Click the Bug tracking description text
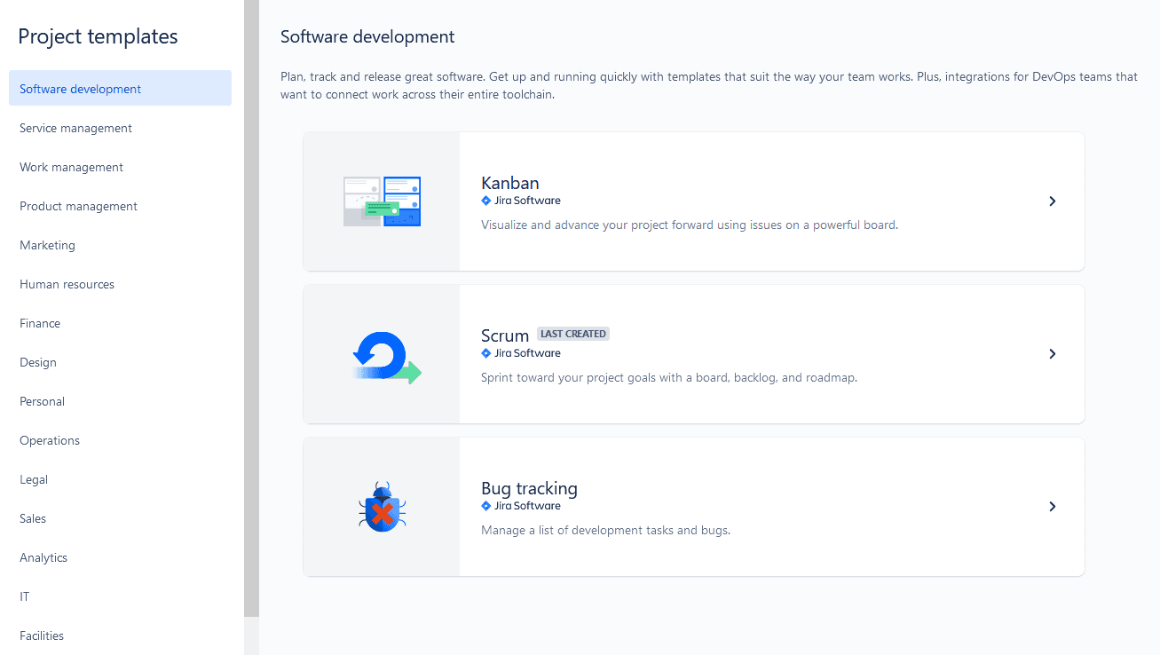 tap(605, 530)
